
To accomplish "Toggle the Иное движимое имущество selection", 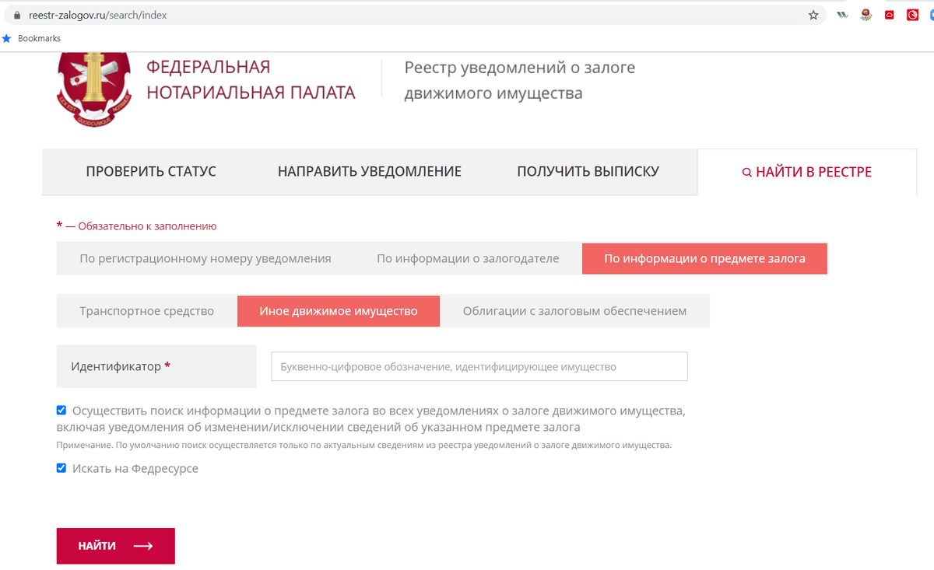I will (x=338, y=310).
